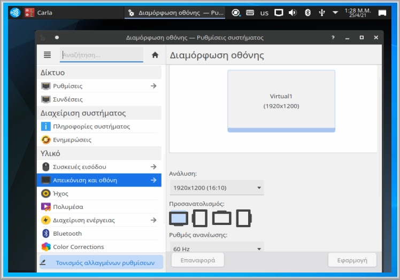Select normal landscape orientation
The image size is (400, 280).
coord(179,219)
